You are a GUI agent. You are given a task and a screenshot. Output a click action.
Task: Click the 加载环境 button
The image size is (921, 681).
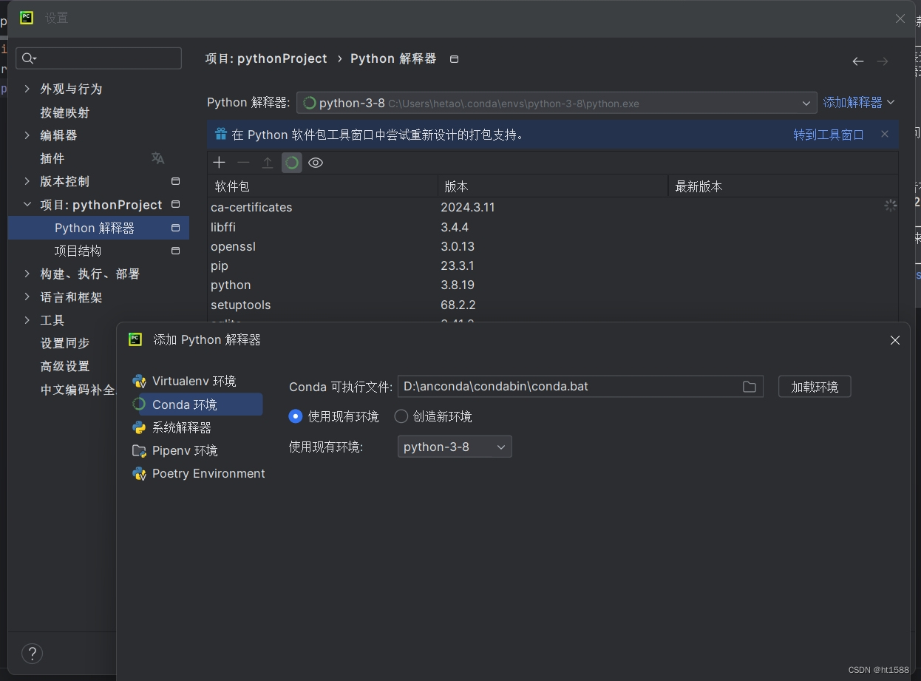pos(815,387)
